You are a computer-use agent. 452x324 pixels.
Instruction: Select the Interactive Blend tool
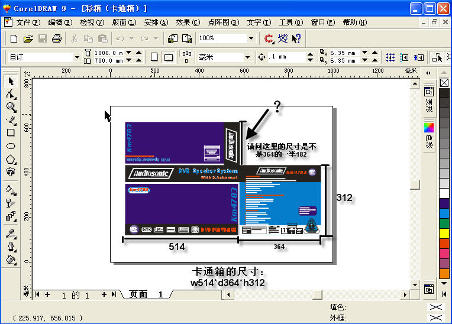[x=11, y=216]
